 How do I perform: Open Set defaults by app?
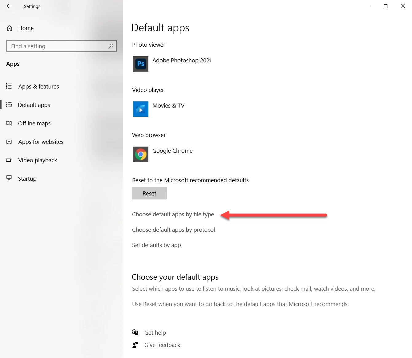[x=156, y=245]
